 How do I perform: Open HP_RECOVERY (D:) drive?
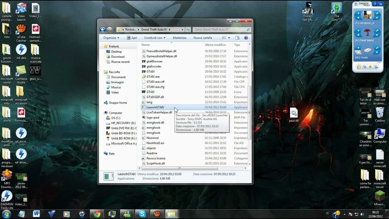point(123,123)
